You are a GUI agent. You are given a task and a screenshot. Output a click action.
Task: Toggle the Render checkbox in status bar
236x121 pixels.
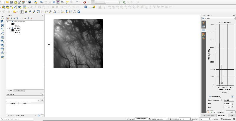pyautogui.click(x=212, y=119)
